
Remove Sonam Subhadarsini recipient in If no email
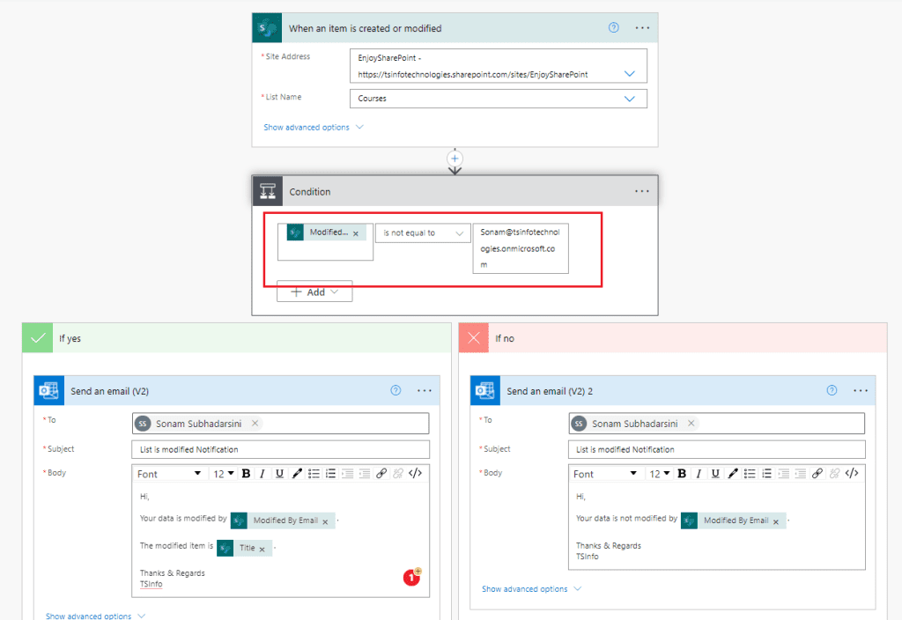pyautogui.click(x=691, y=424)
